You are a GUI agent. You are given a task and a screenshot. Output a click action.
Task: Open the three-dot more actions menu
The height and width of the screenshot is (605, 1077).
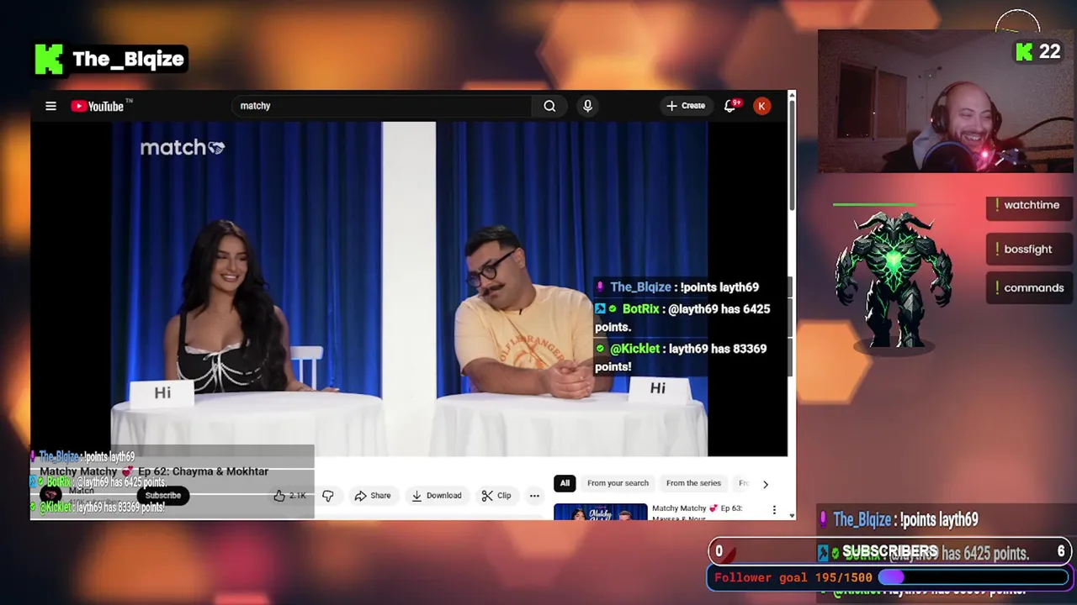[x=534, y=496]
